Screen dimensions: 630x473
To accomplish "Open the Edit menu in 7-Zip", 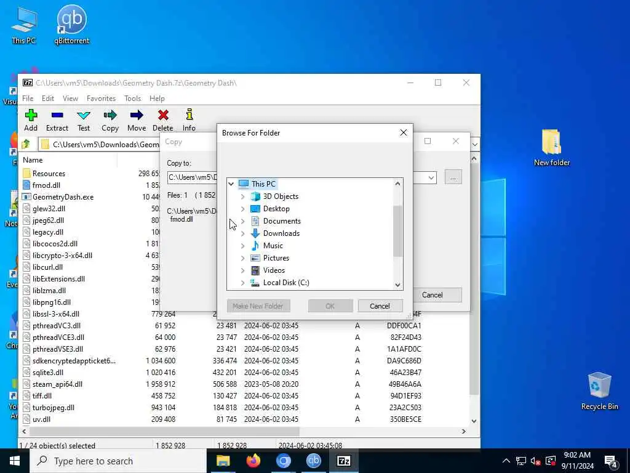I will click(x=48, y=98).
